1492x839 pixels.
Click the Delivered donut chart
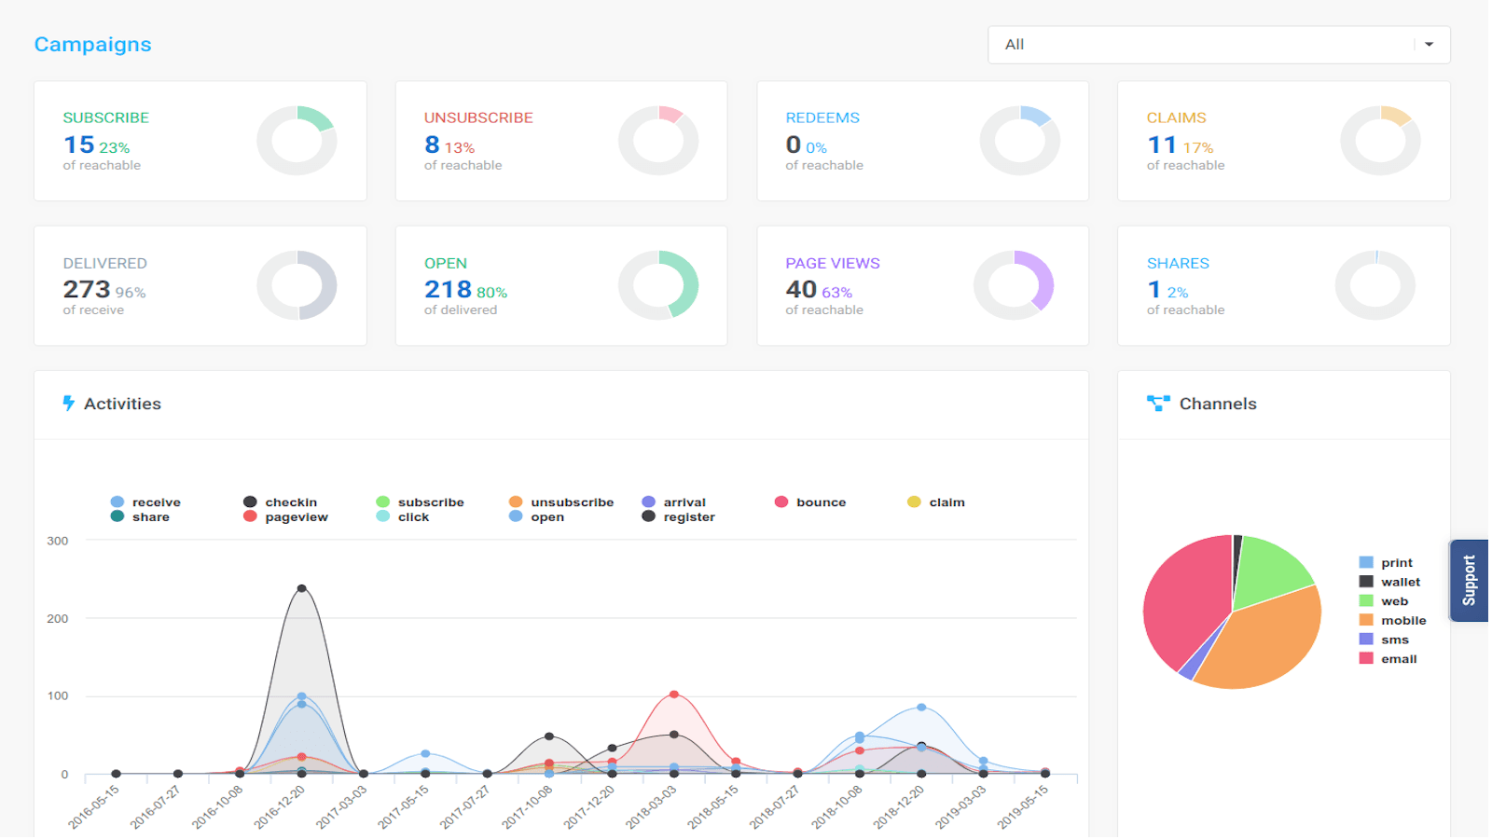coord(297,285)
